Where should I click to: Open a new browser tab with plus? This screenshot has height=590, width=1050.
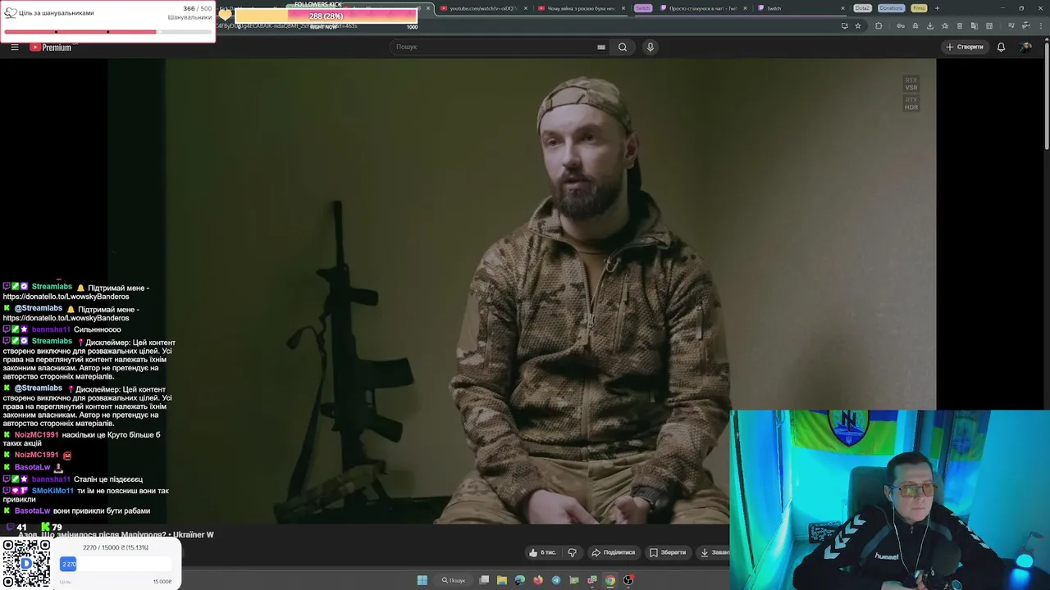pos(937,8)
